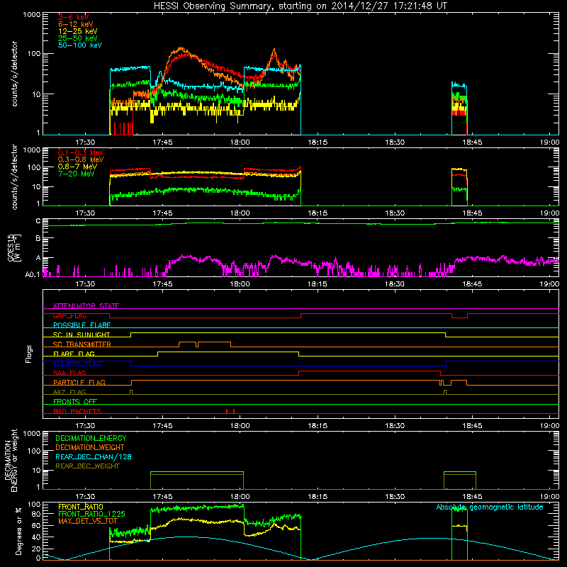Select the 25-50 keV legend label

(x=78, y=38)
